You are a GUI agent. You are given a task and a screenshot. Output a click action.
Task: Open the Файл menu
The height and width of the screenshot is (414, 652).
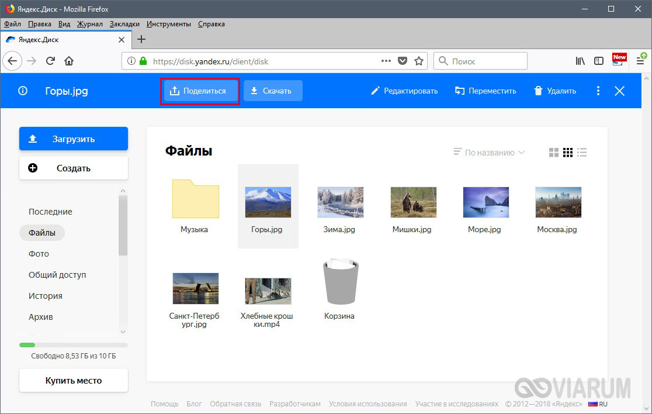pyautogui.click(x=12, y=24)
